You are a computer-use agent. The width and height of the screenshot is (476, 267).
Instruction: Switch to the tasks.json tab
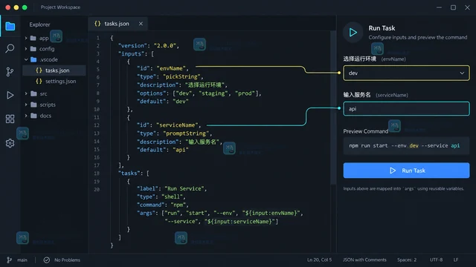118,24
